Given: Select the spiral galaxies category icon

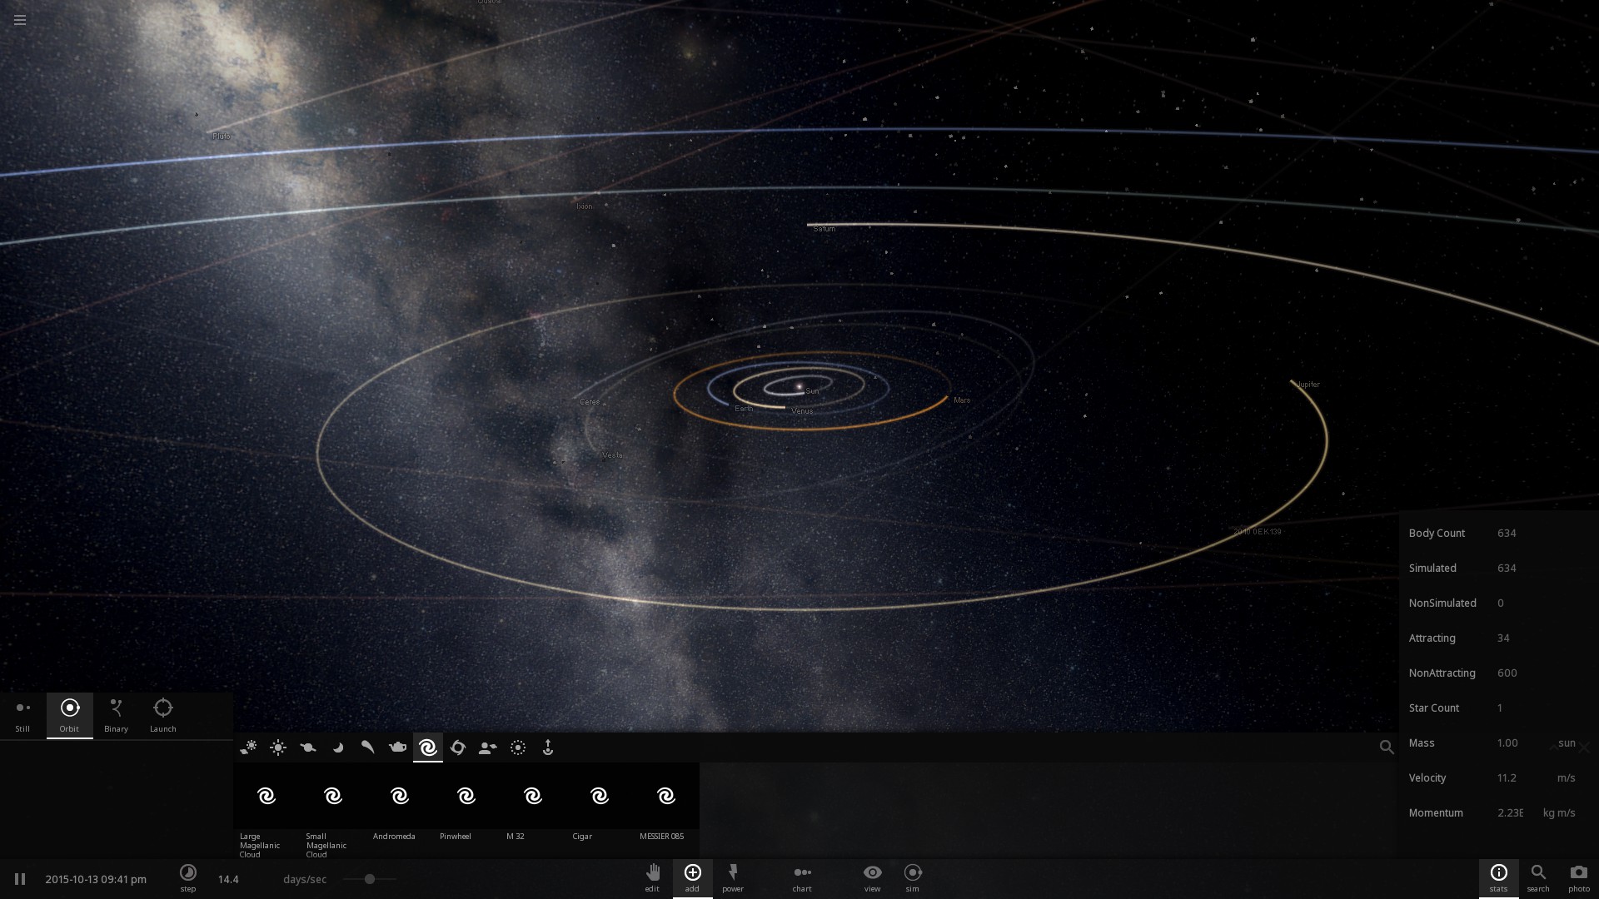Looking at the screenshot, I should click(x=428, y=748).
